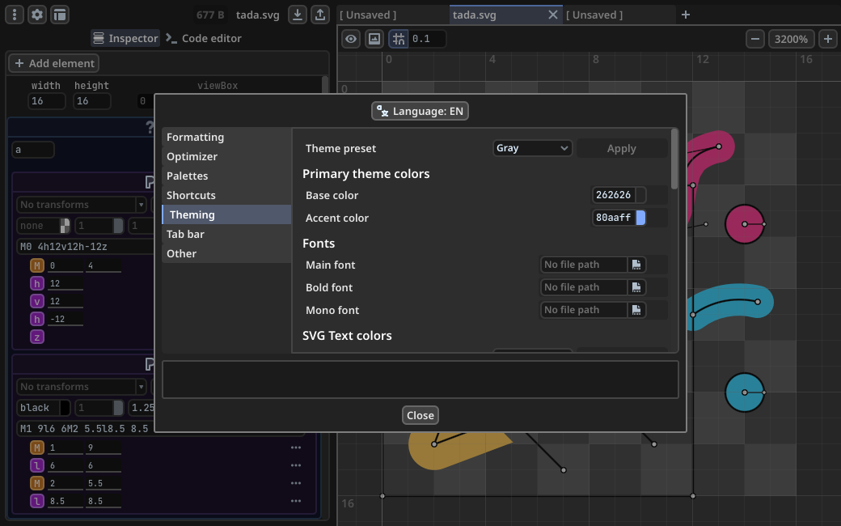Click the import file icon beside tada.svg

tap(298, 15)
